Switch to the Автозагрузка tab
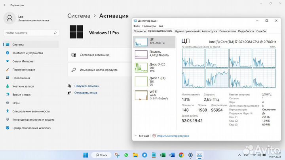The width and height of the screenshot is (285, 160). point(209,31)
